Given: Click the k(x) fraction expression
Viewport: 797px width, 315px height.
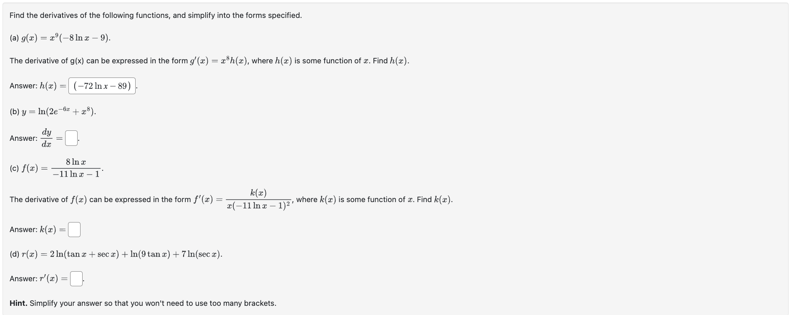Looking at the screenshot, I should click(258, 199).
